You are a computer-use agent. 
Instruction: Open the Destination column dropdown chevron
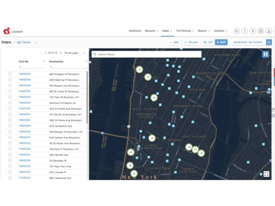click(86, 62)
